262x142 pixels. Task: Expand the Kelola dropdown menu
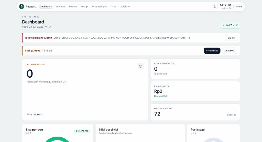point(125,7)
